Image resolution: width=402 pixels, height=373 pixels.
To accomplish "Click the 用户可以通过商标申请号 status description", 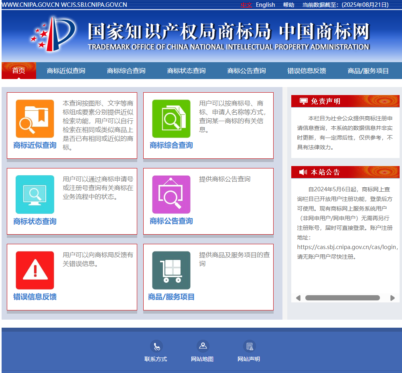I will pyautogui.click(x=98, y=188).
